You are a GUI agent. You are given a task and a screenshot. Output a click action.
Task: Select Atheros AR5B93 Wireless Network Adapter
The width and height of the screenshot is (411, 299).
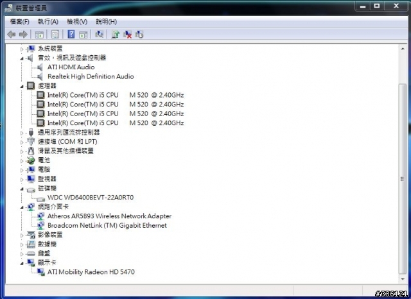click(110, 216)
